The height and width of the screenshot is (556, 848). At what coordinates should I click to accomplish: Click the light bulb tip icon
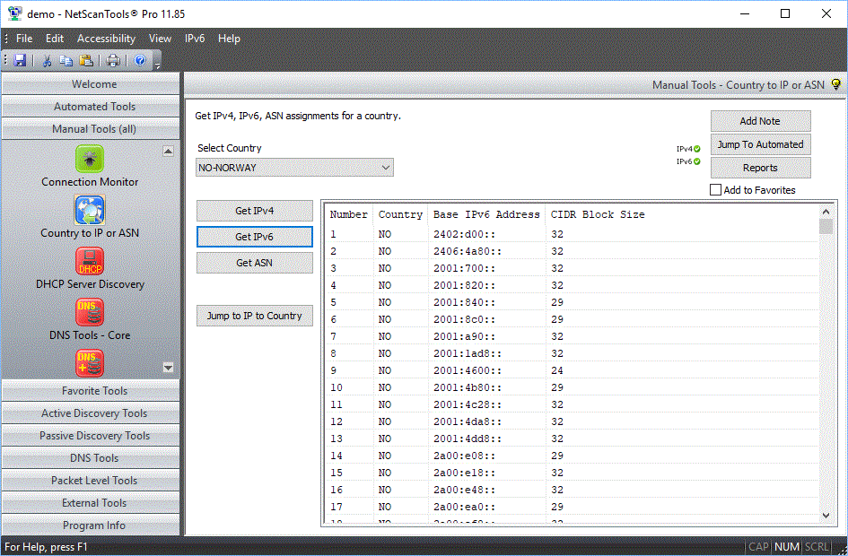coord(836,84)
